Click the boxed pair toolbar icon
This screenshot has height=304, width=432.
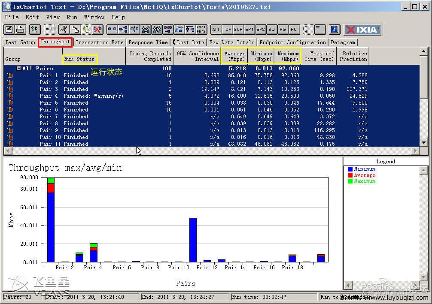click(x=190, y=30)
